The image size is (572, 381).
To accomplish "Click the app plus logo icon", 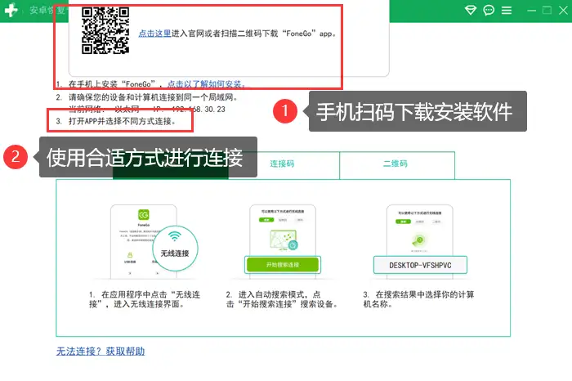I will tap(11, 10).
